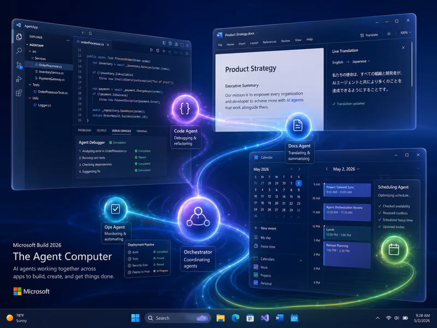Screen dimensions: 437x328
Task: Switch to the PROBLEMS panel tab
Action: (x=85, y=130)
